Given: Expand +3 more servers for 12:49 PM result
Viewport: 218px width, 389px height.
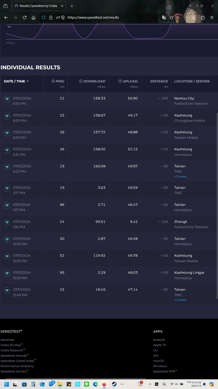Looking at the screenshot, I should 180,300.
